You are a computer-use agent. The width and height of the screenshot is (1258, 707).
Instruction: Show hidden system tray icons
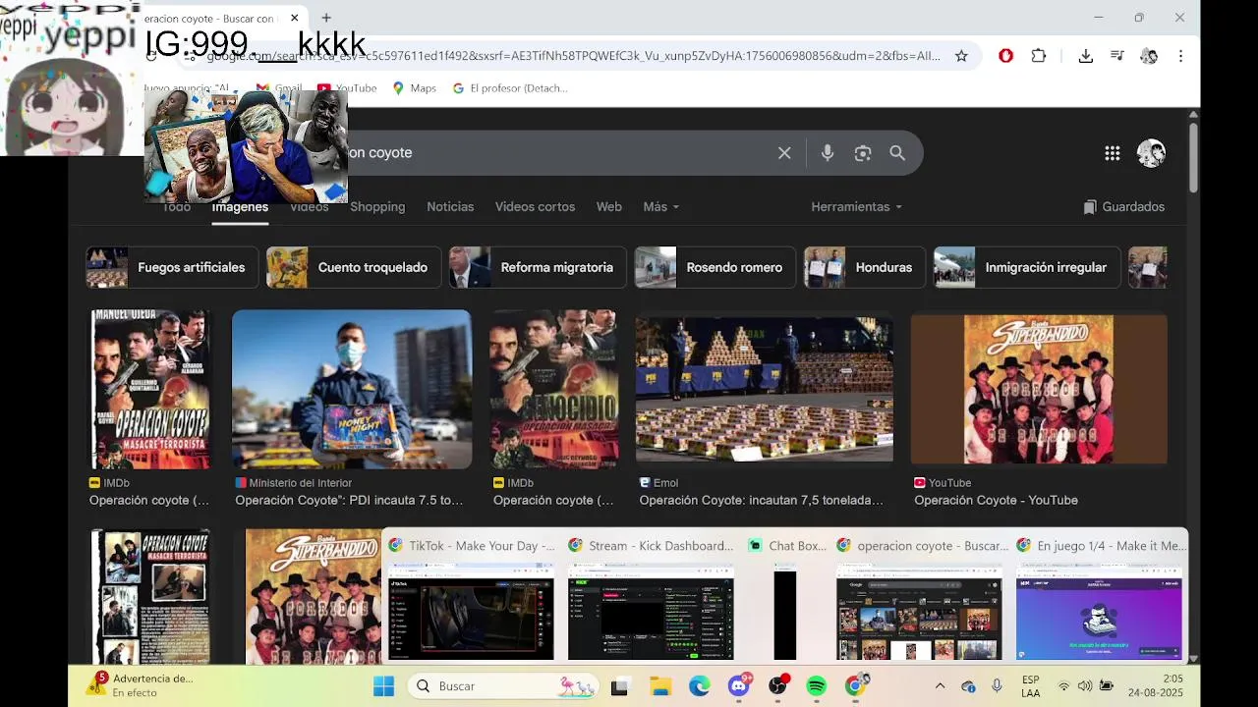pyautogui.click(x=940, y=686)
